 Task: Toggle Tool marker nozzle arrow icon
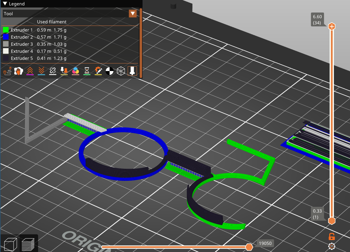click(132, 71)
